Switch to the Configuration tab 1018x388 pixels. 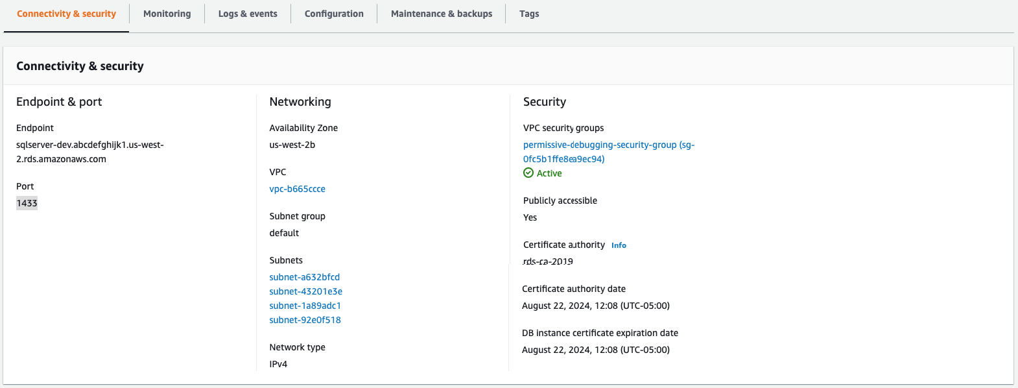(x=334, y=14)
